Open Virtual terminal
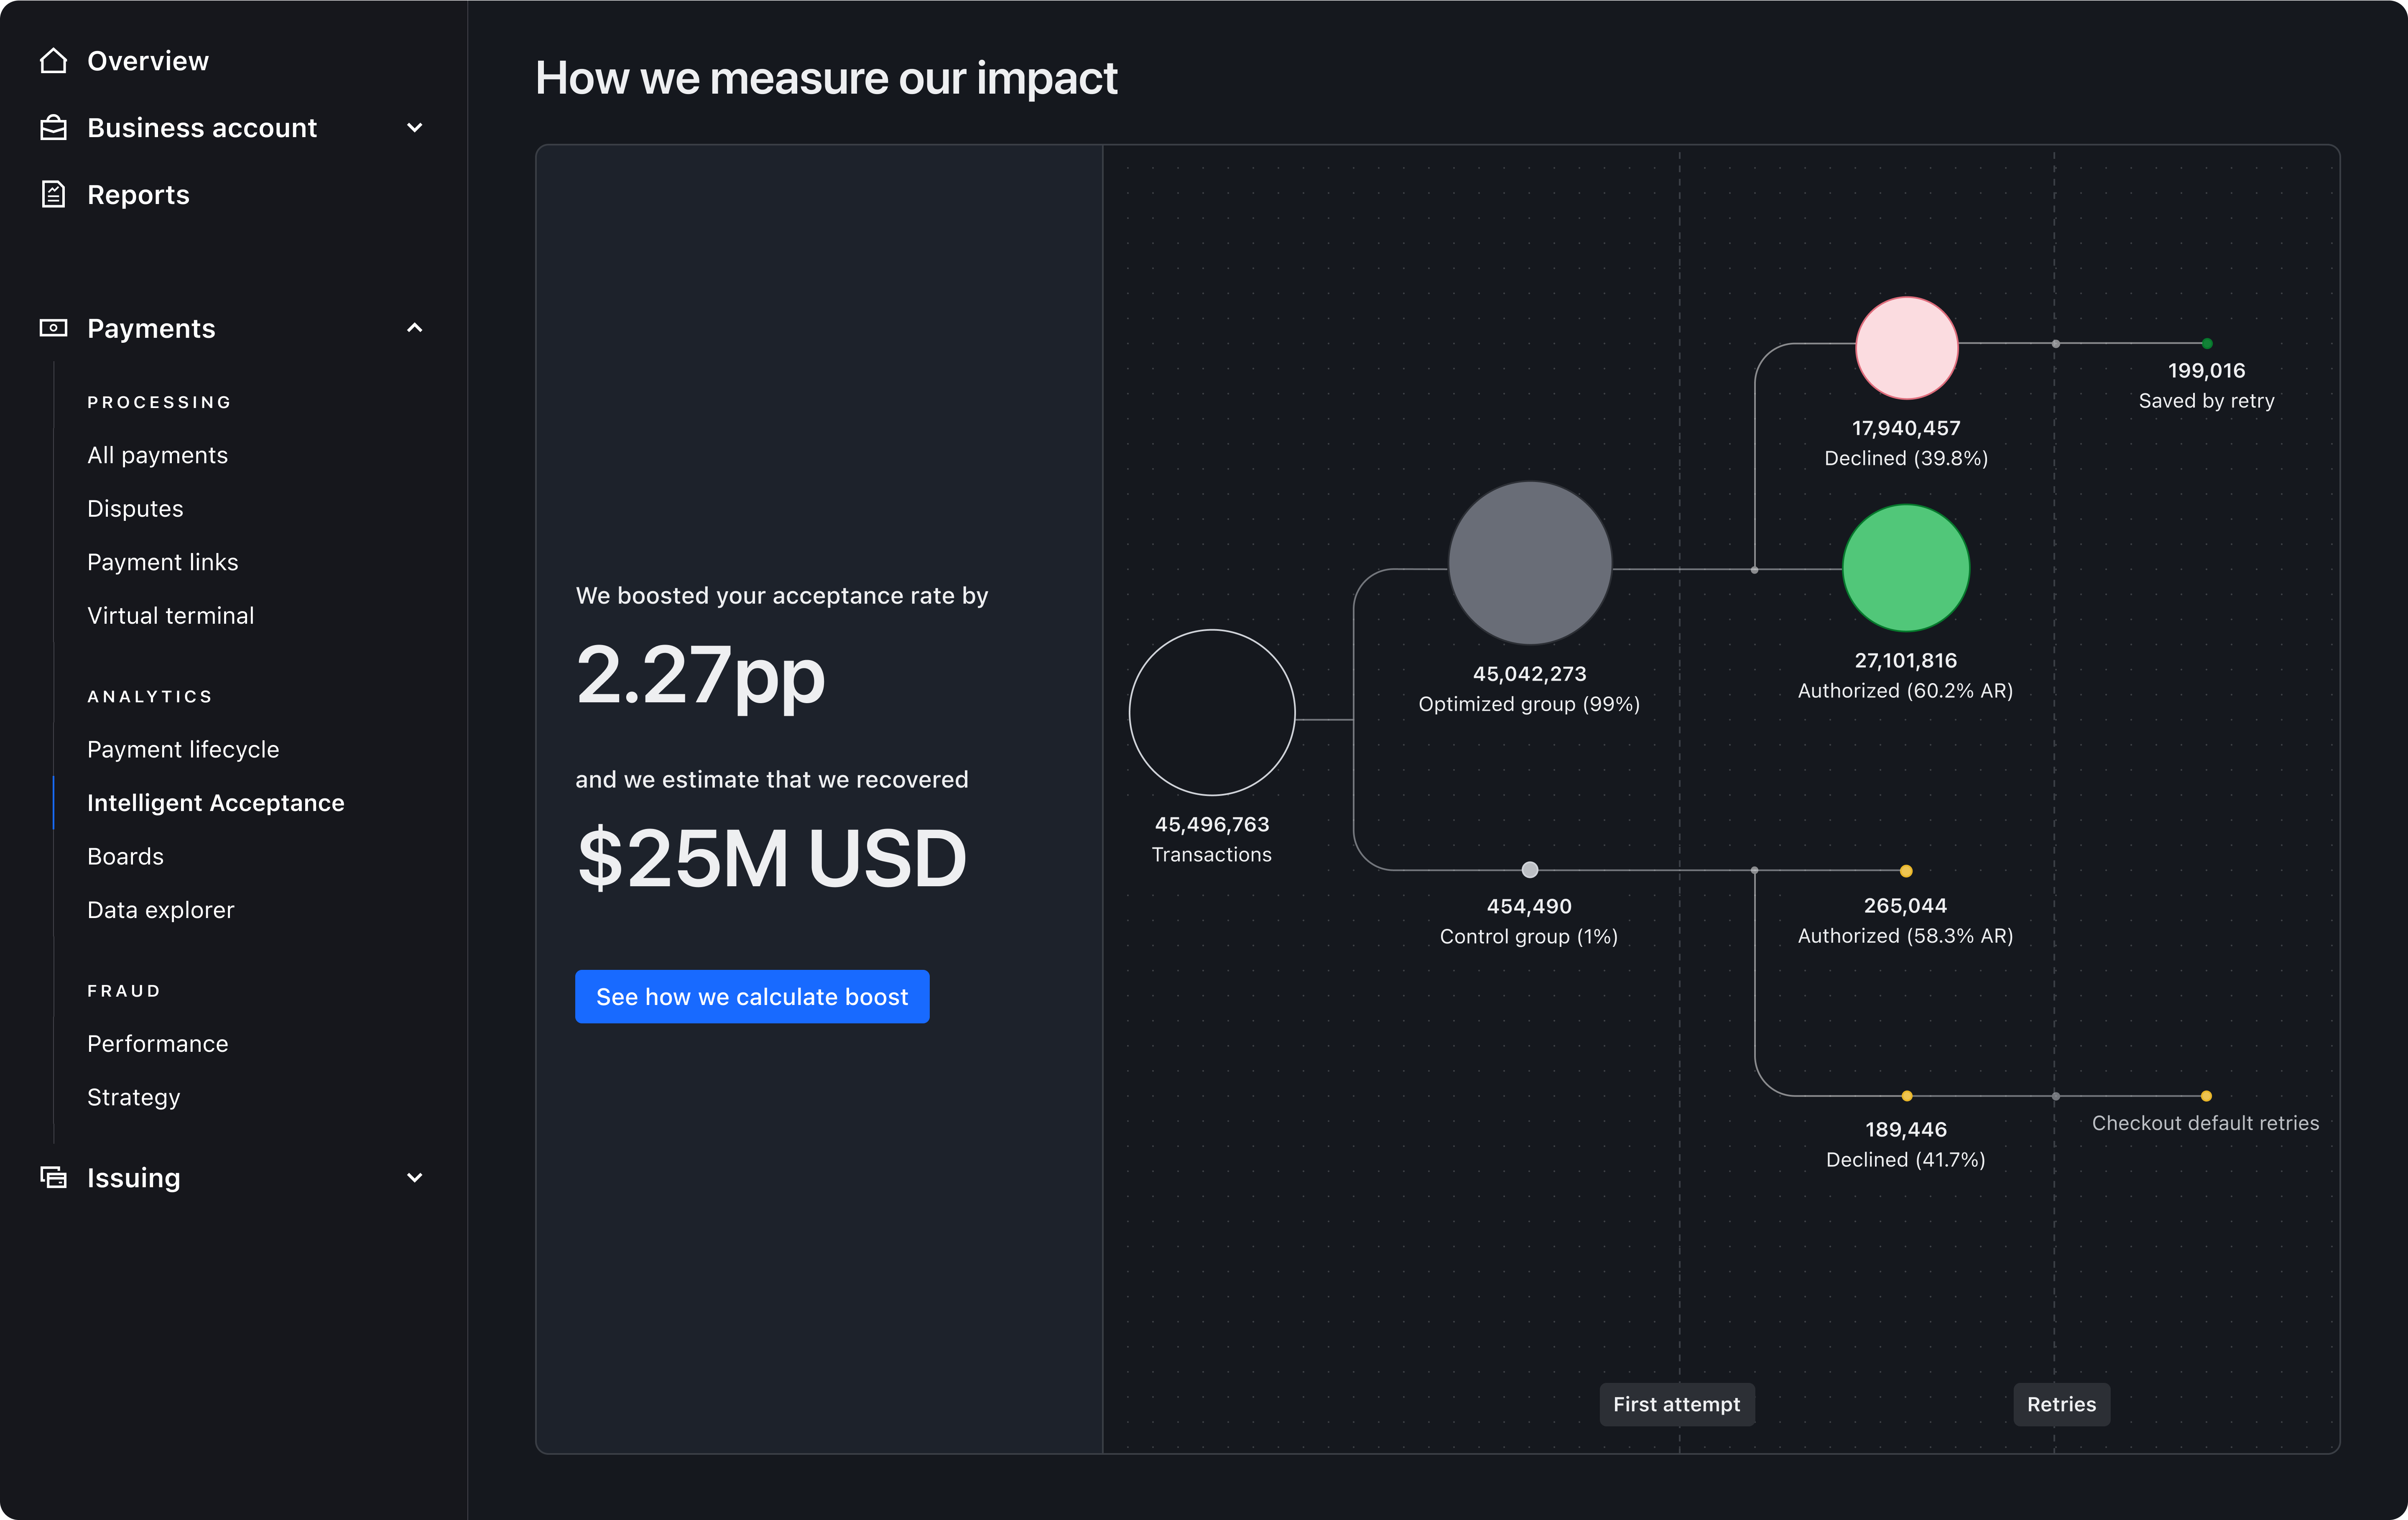The height and width of the screenshot is (1520, 2408). (170, 616)
